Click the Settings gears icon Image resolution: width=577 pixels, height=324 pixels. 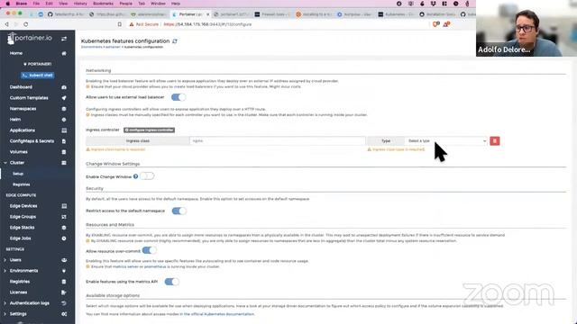[x=64, y=314]
